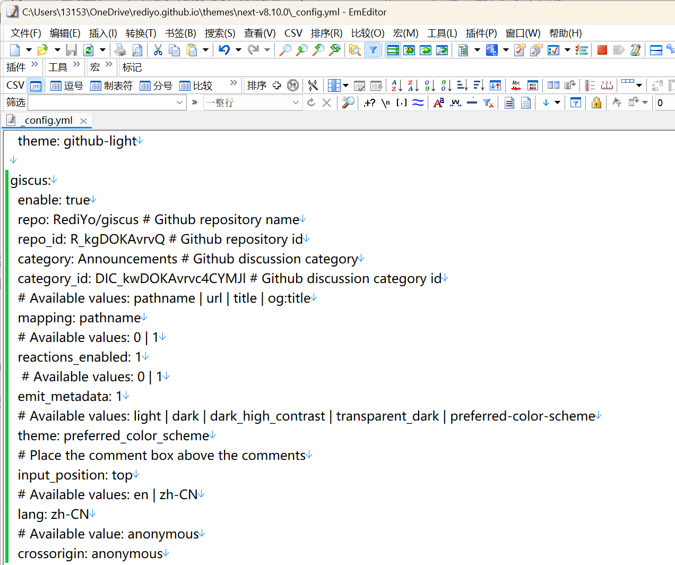Close the _config.yml tab
Image resolution: width=675 pixels, height=565 pixels.
pyautogui.click(x=83, y=121)
